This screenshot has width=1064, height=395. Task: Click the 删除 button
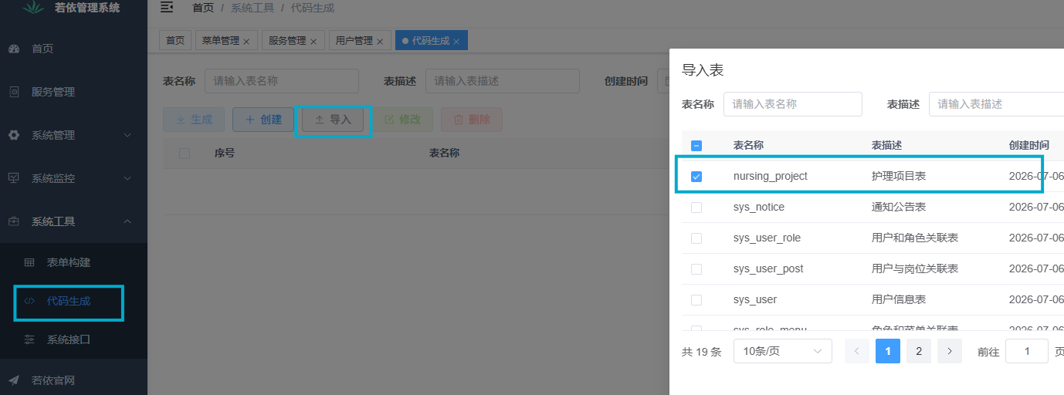[472, 120]
